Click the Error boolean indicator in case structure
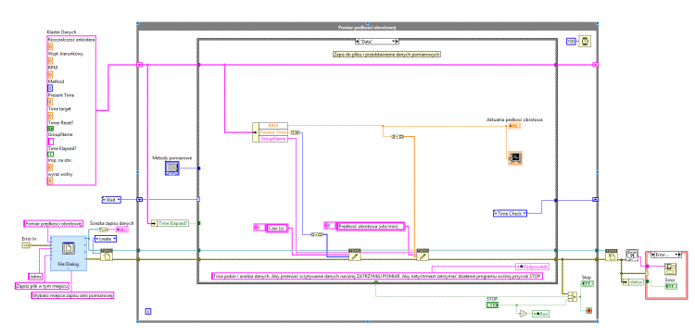Image resolution: width=695 pixels, height=336 pixels. pyautogui.click(x=671, y=286)
